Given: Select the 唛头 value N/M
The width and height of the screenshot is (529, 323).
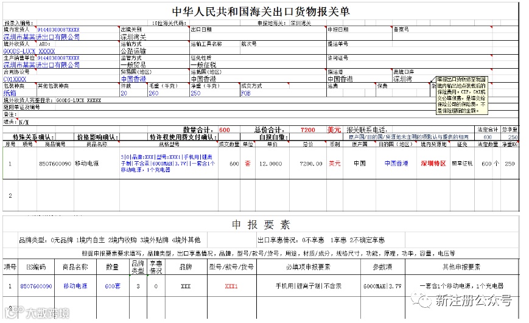Looking at the screenshot, I should click(x=24, y=122).
